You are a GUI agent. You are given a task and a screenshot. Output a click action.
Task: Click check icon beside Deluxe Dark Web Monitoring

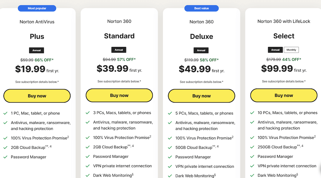[x=170, y=176]
